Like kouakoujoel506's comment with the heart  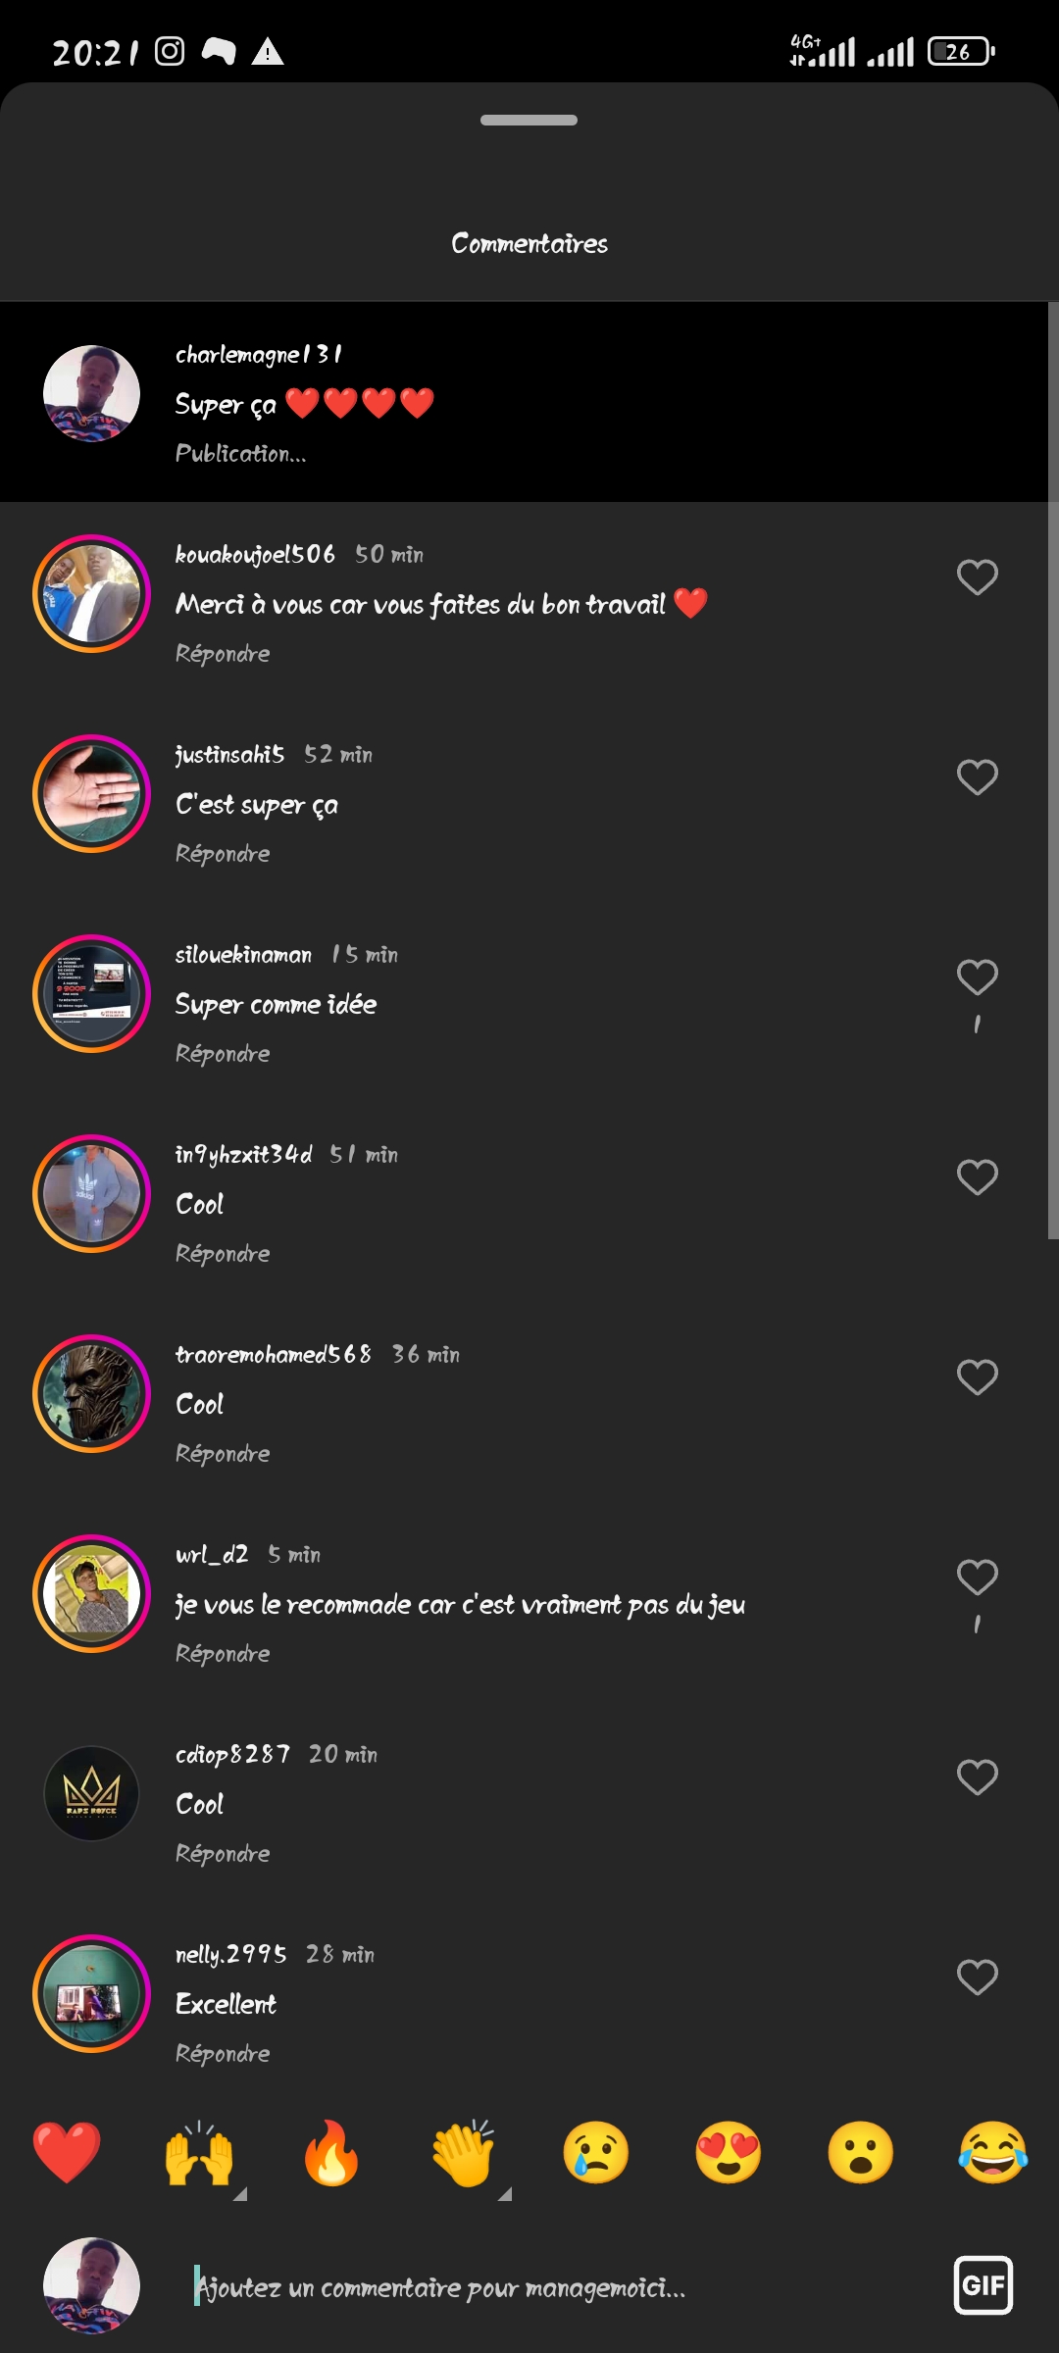click(977, 577)
